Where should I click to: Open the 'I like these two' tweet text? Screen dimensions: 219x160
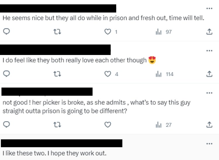point(55,153)
